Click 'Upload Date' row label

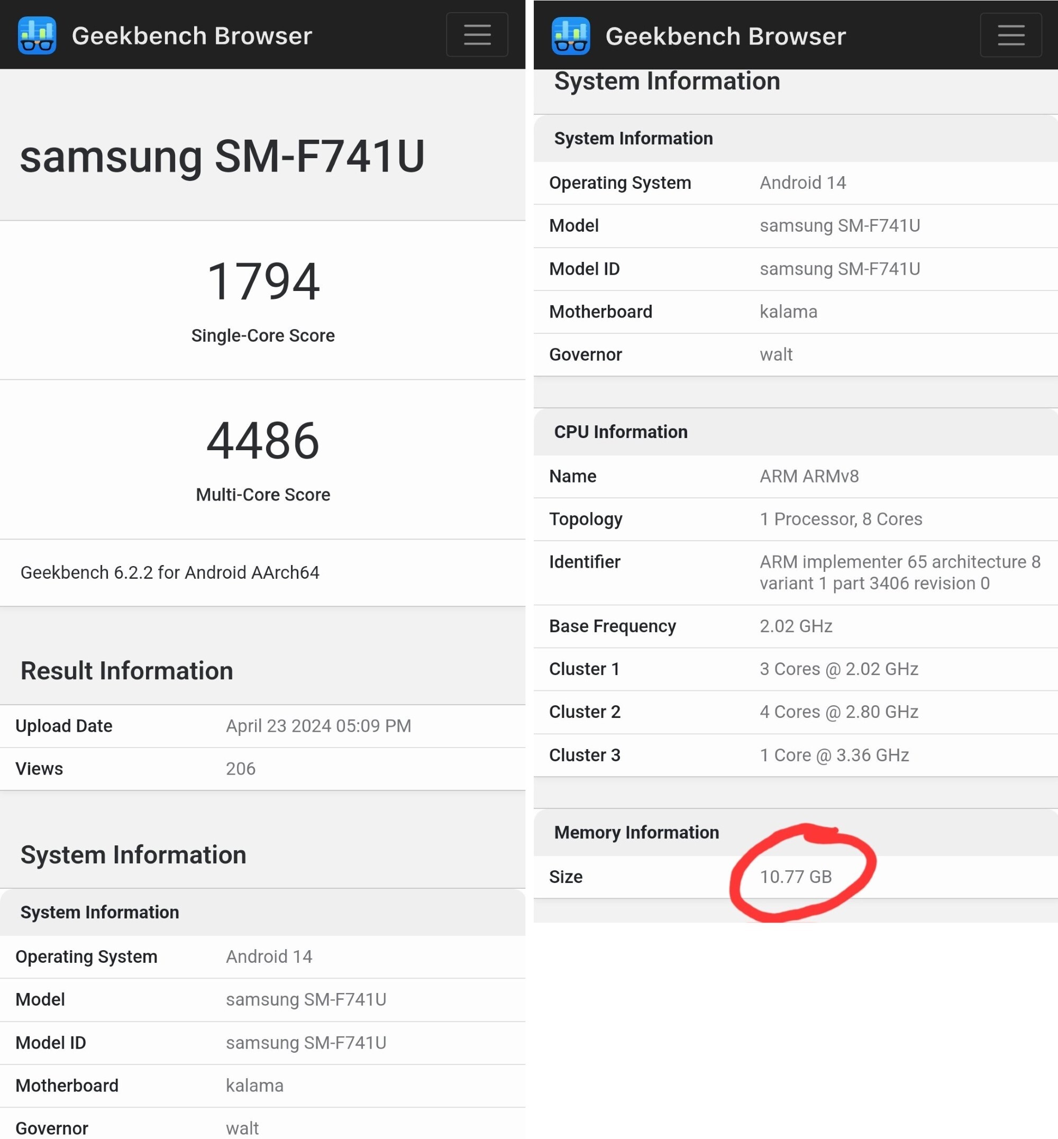click(x=63, y=726)
